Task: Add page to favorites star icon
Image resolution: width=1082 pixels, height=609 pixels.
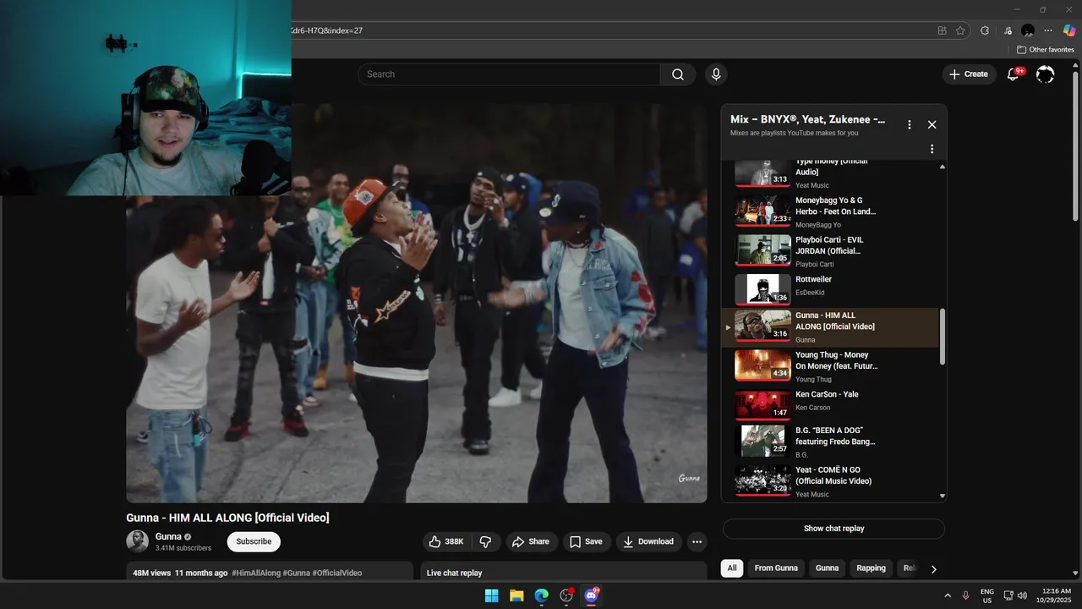Action: pyautogui.click(x=960, y=30)
